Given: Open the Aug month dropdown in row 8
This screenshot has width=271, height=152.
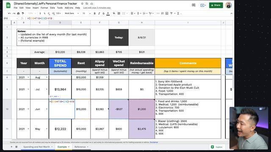Looking at the screenshot, I should [47, 77].
